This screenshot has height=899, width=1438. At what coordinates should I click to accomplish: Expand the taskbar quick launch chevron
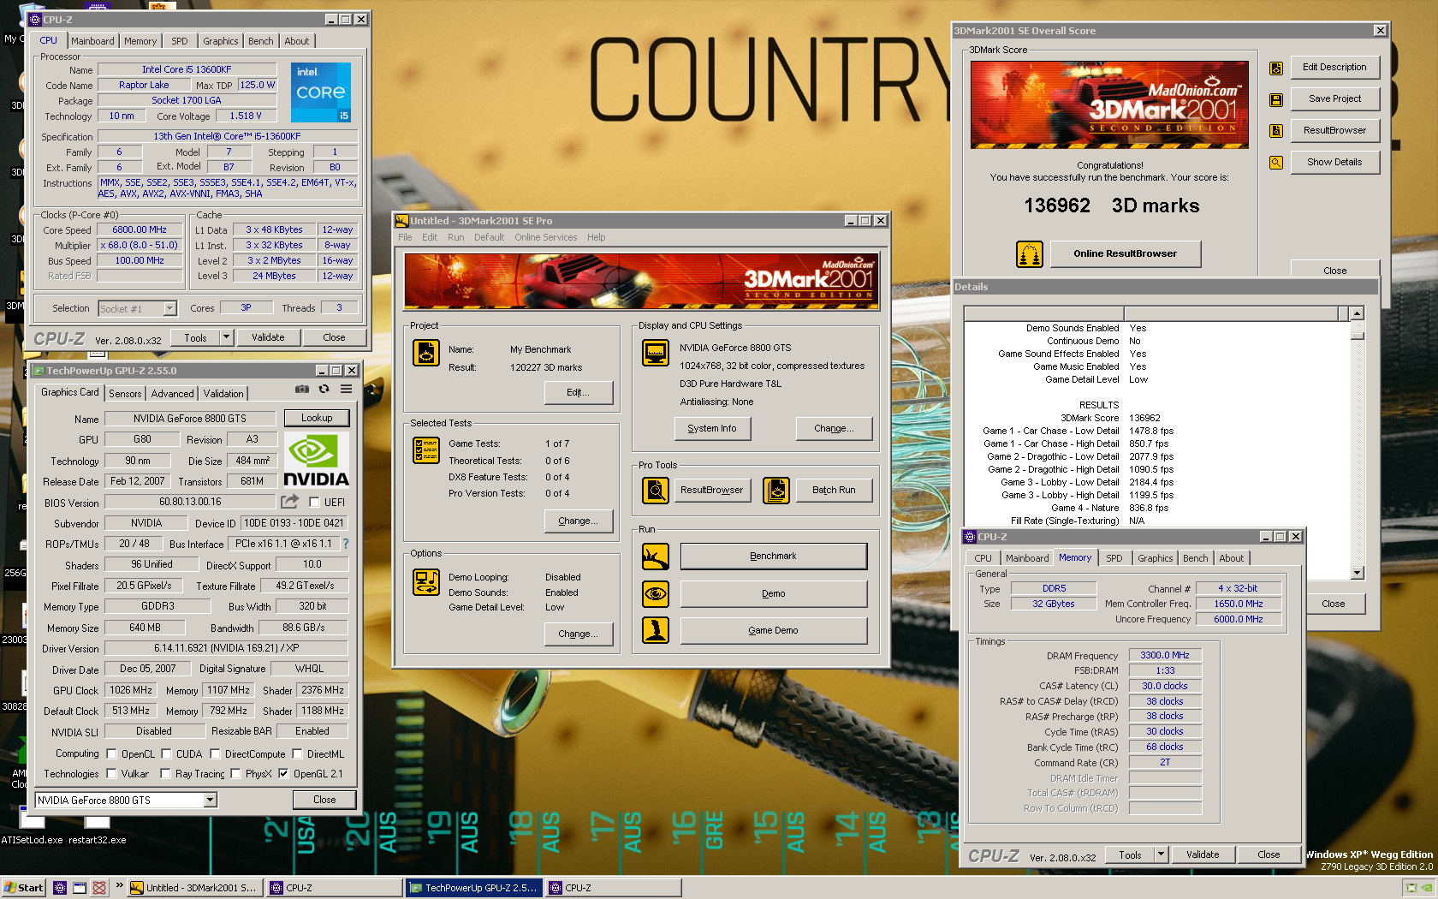coord(119,886)
